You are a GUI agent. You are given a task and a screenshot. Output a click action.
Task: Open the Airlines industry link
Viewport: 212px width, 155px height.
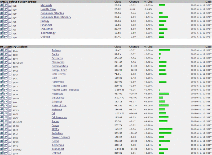click(x=56, y=50)
